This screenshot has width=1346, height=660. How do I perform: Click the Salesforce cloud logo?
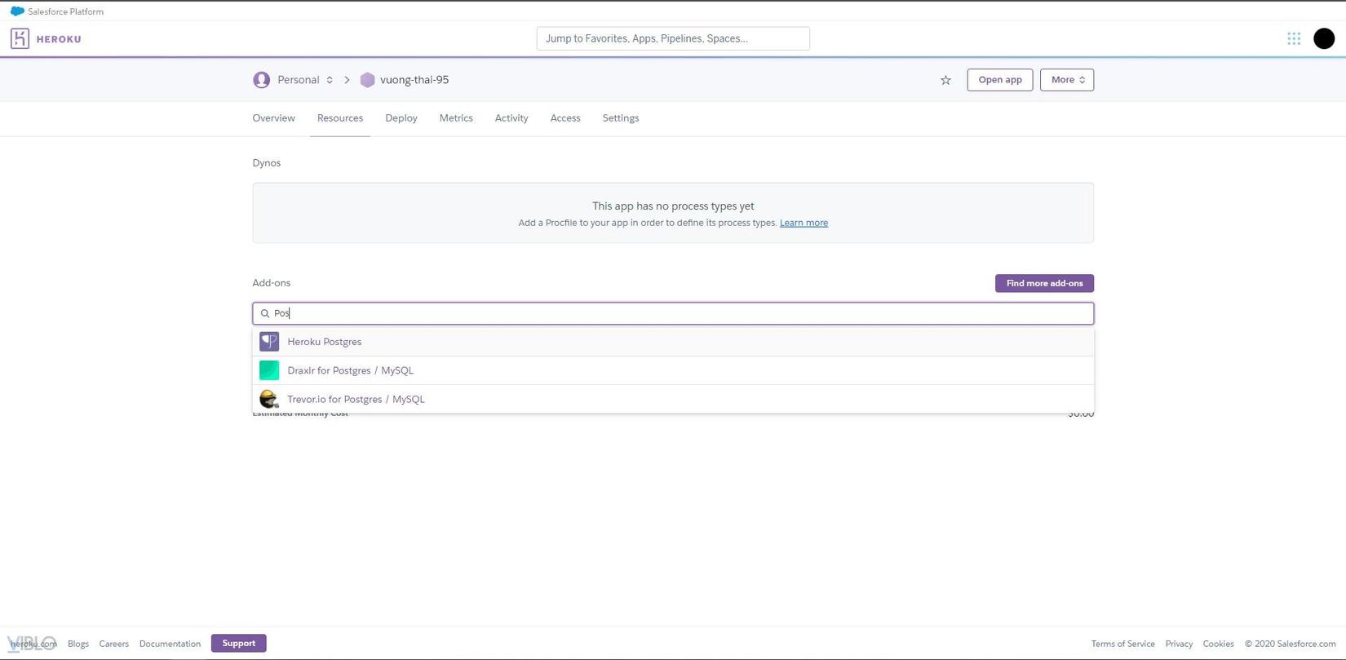coord(17,11)
